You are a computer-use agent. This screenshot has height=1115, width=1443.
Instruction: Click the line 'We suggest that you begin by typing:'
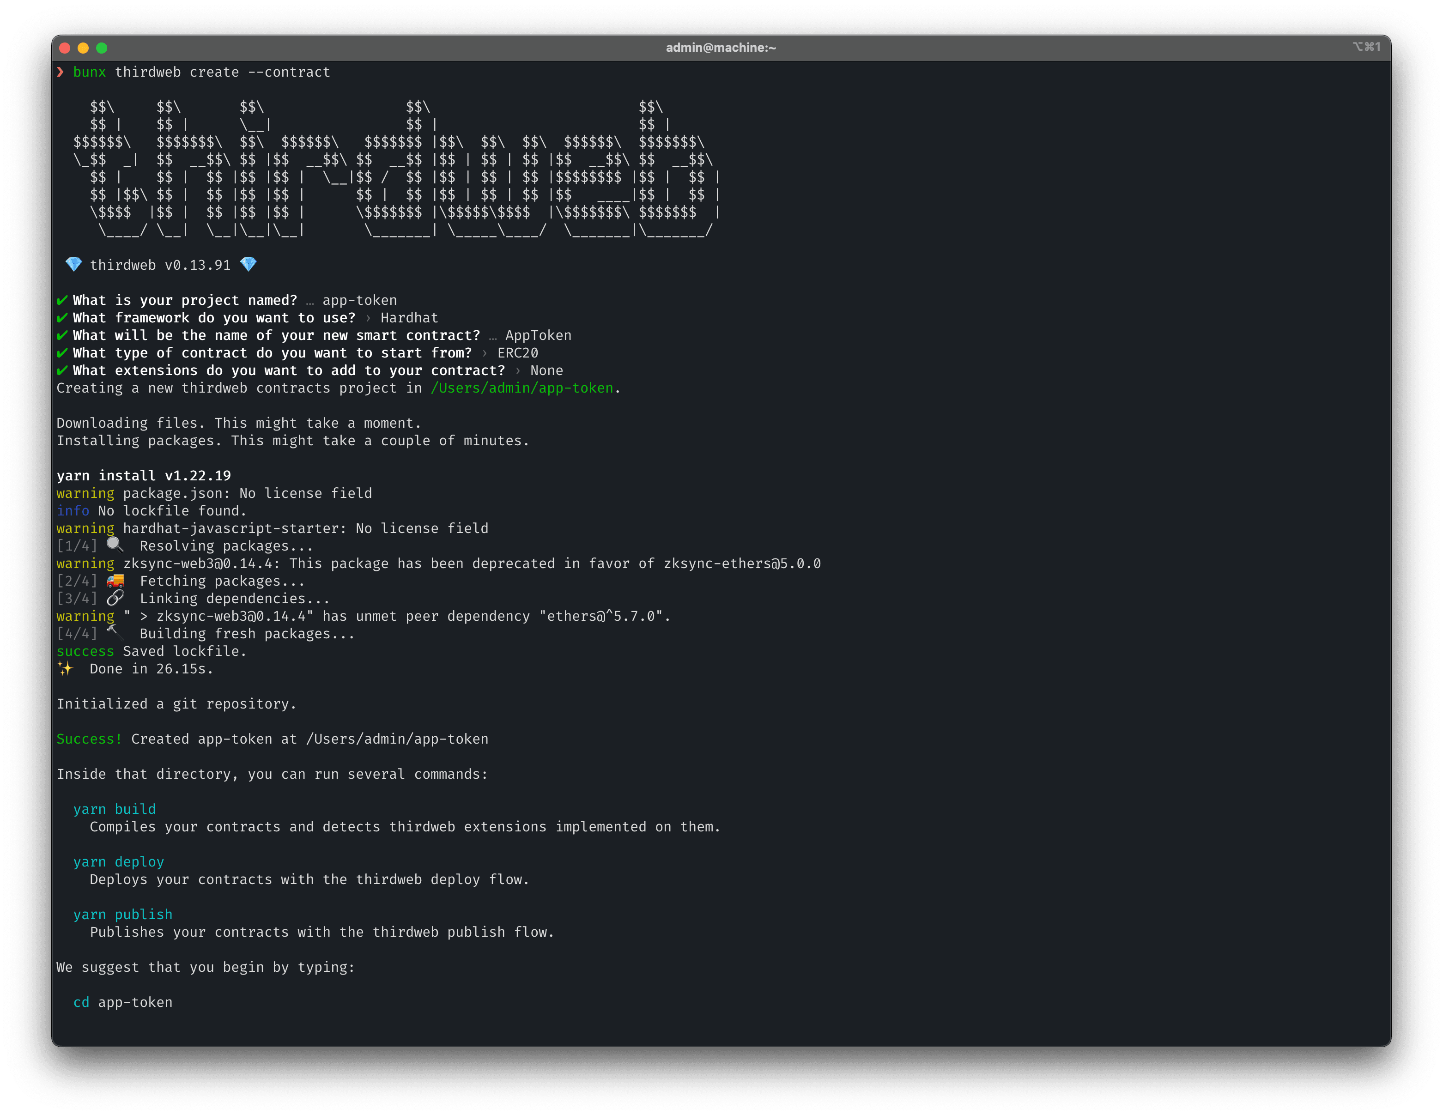206,968
